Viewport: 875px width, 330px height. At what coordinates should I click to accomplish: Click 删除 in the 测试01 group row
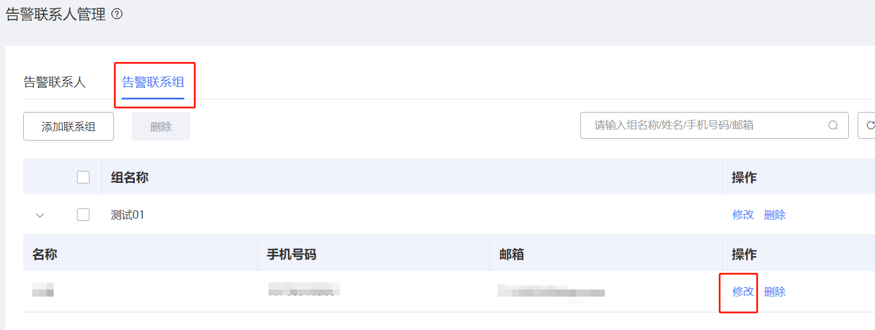pos(775,215)
